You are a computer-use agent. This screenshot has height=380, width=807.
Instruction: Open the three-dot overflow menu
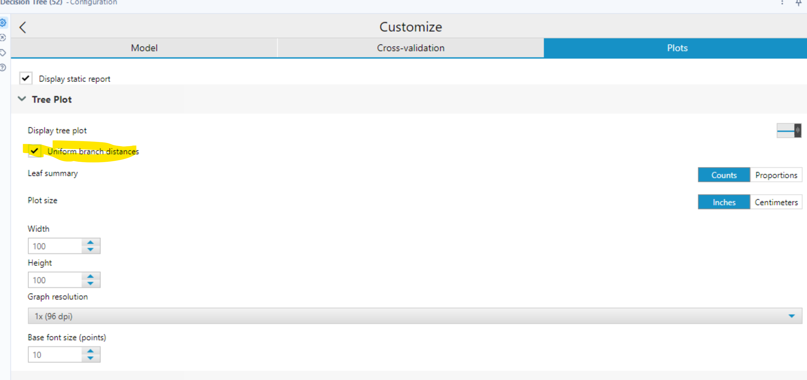pyautogui.click(x=782, y=2)
